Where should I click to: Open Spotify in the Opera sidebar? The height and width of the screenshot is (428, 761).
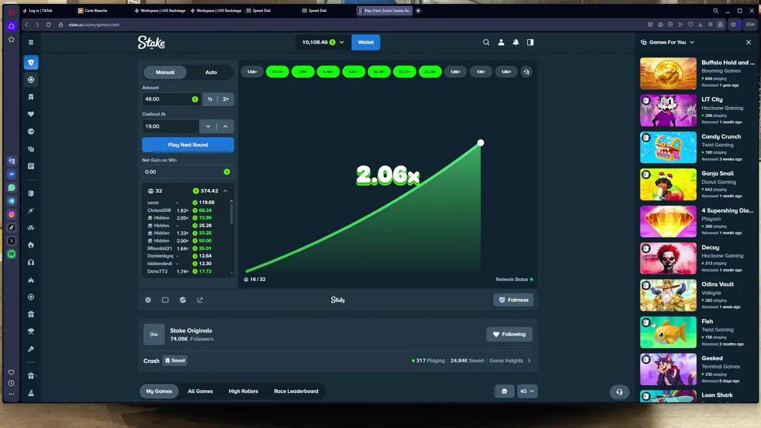point(11,254)
